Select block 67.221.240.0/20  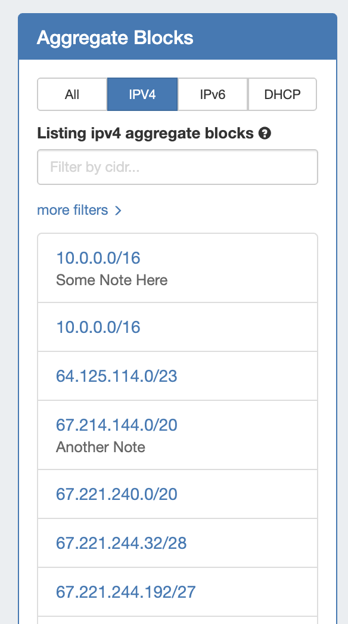click(x=117, y=495)
